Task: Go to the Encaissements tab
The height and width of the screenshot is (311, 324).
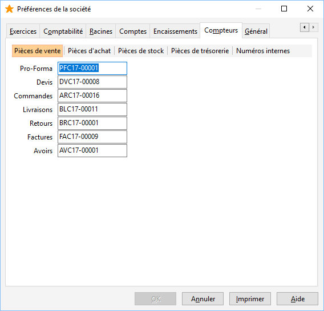Action: pos(175,31)
